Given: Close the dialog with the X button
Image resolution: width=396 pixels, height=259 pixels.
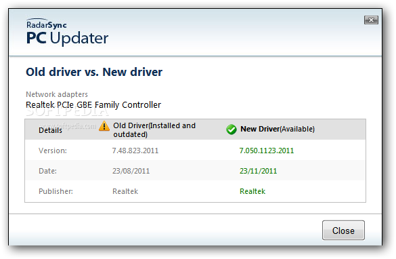Looking at the screenshot, I should 371,20.
